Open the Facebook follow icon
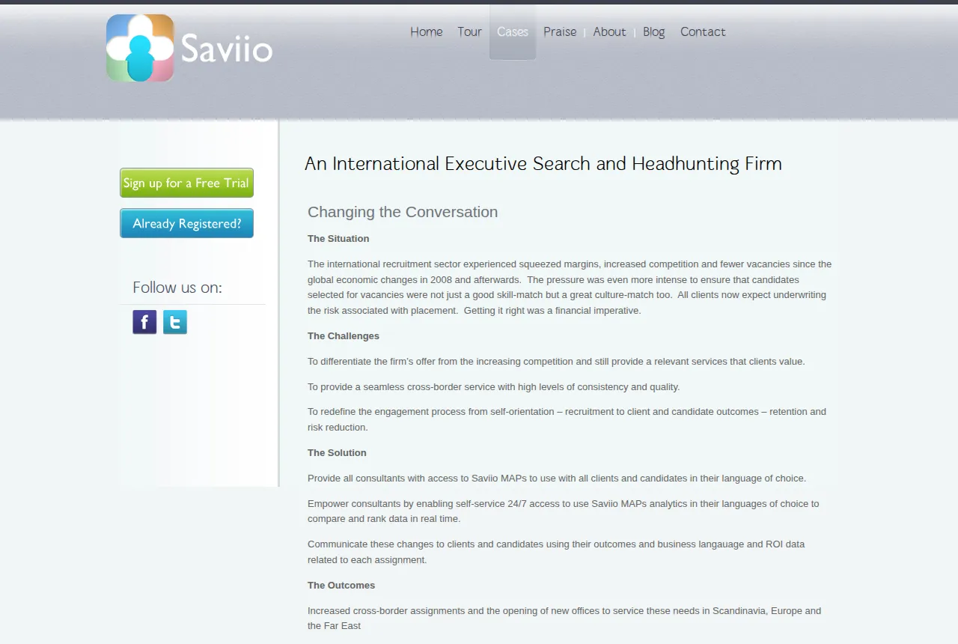Image resolution: width=958 pixels, height=644 pixels. click(x=144, y=322)
